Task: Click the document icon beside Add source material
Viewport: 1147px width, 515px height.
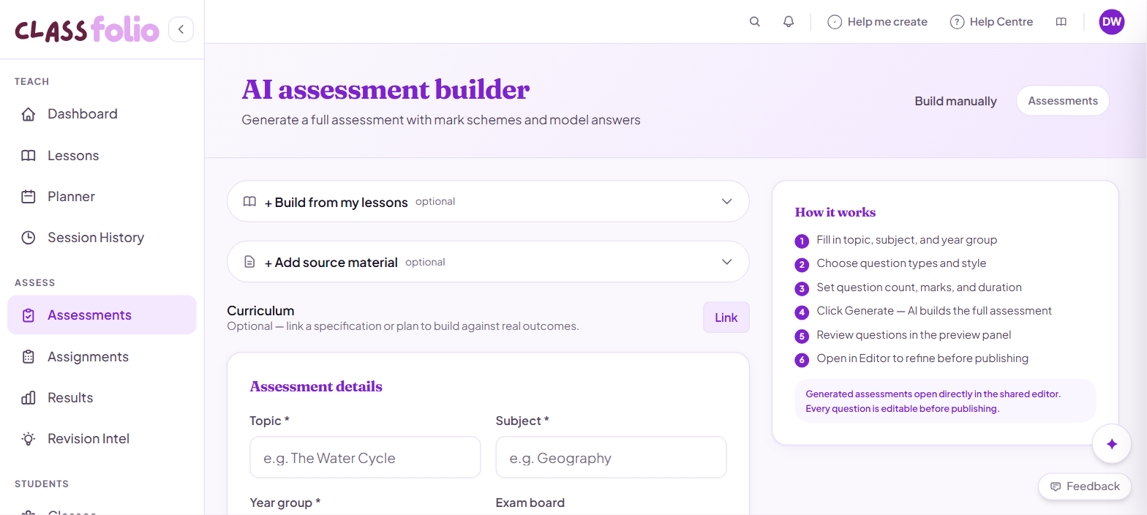Action: pyautogui.click(x=249, y=262)
